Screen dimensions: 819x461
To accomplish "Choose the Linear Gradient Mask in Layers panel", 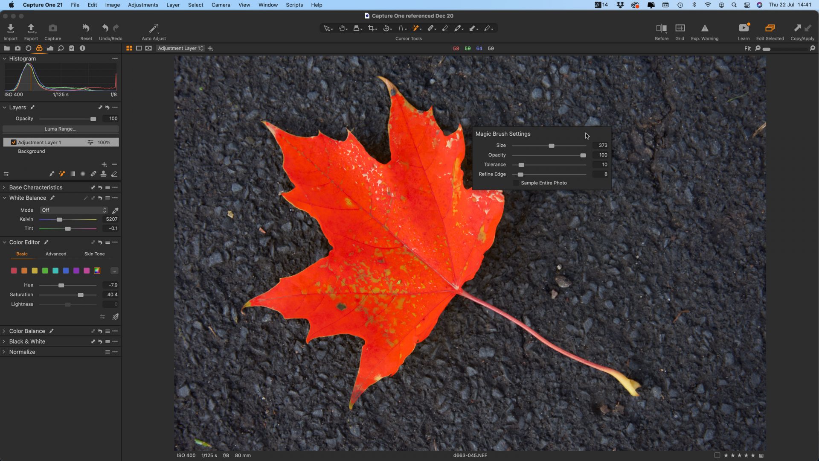I will coord(73,174).
